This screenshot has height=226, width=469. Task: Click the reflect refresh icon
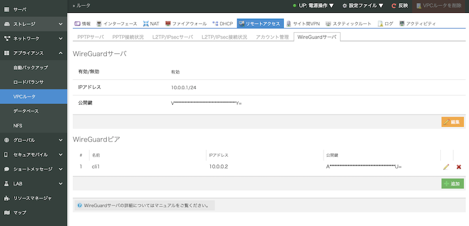(394, 6)
